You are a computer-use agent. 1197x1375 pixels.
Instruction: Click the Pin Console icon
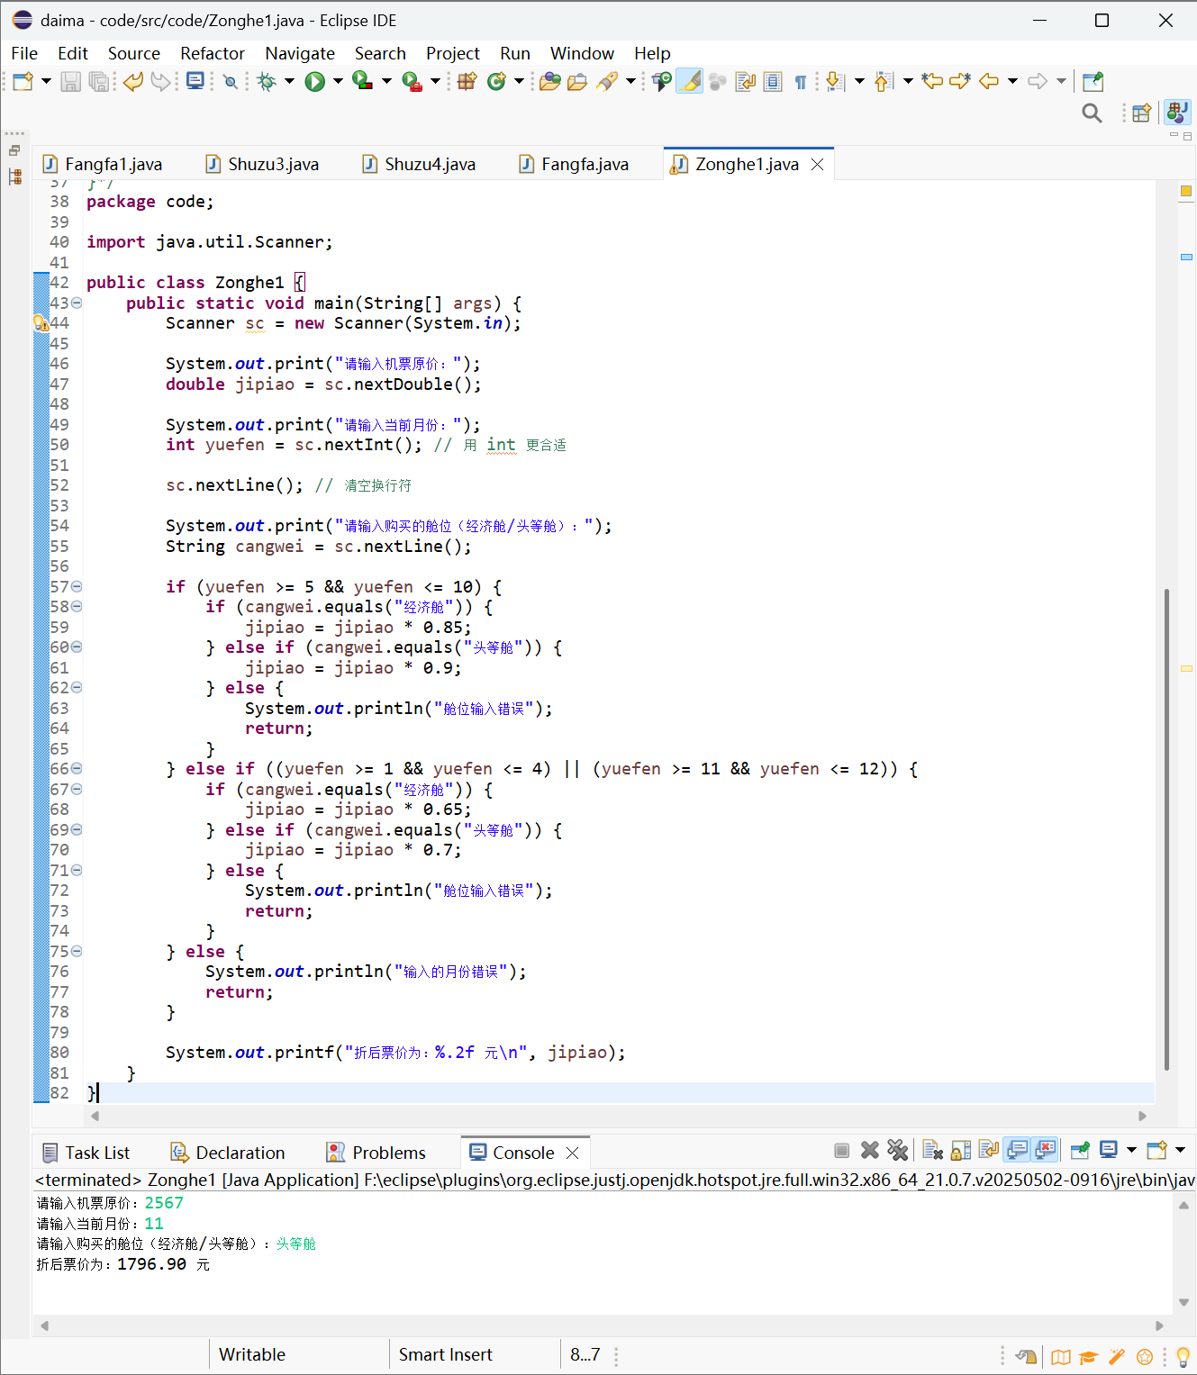[1080, 1150]
